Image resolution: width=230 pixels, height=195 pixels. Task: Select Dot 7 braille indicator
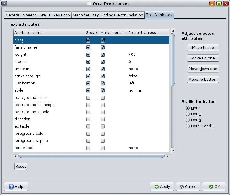click(193, 114)
